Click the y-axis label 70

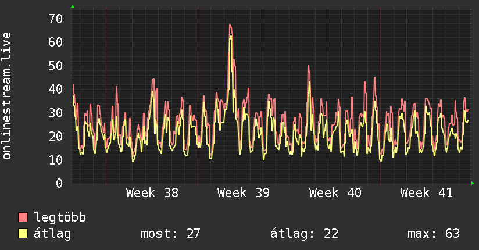tap(56, 19)
